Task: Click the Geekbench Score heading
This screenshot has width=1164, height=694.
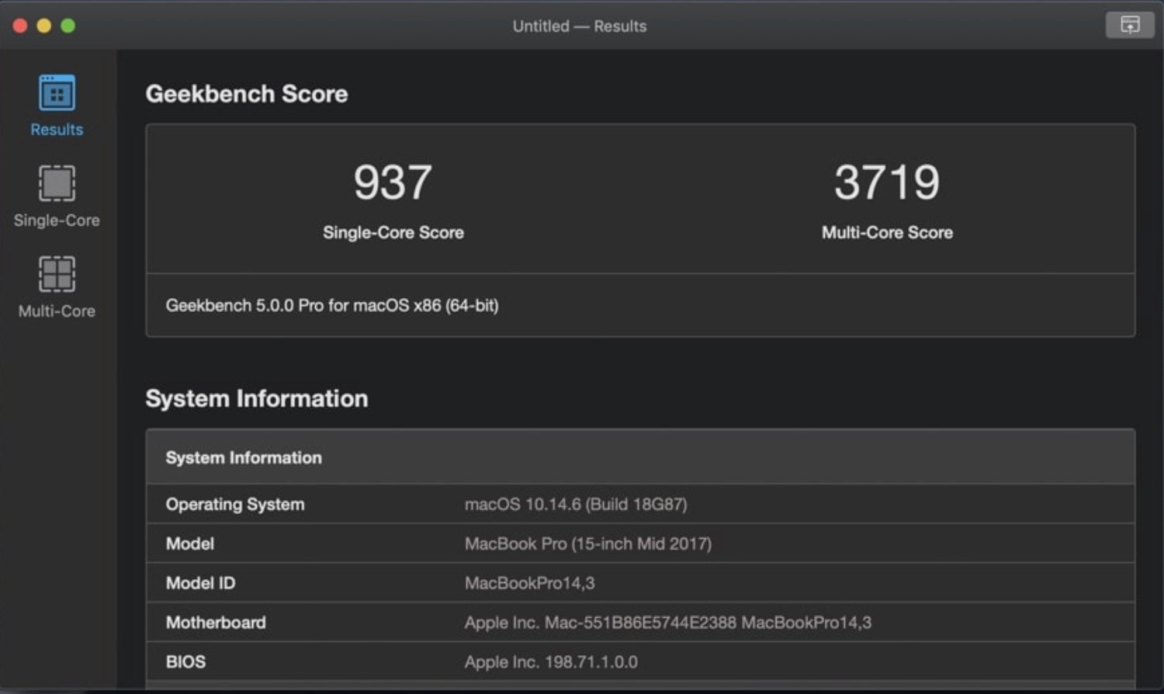Action: pos(247,94)
